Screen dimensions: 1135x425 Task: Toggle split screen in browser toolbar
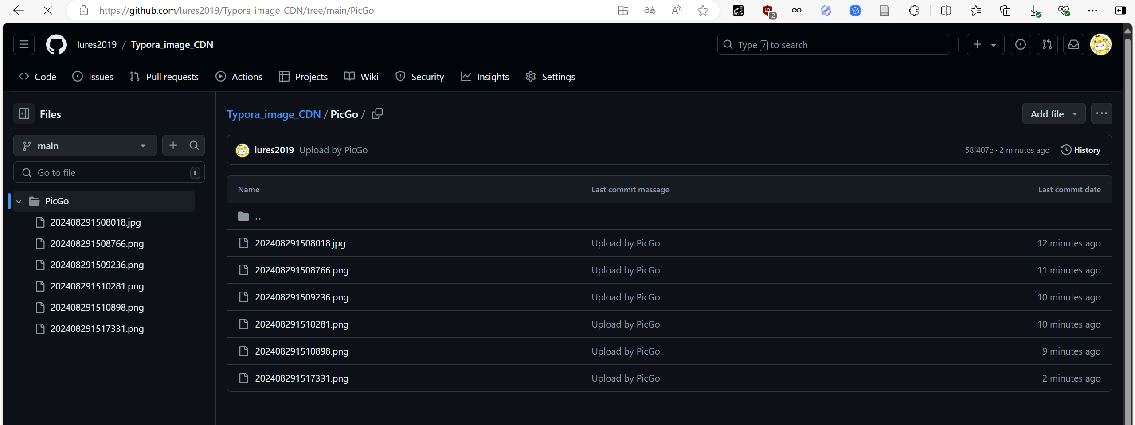click(946, 10)
